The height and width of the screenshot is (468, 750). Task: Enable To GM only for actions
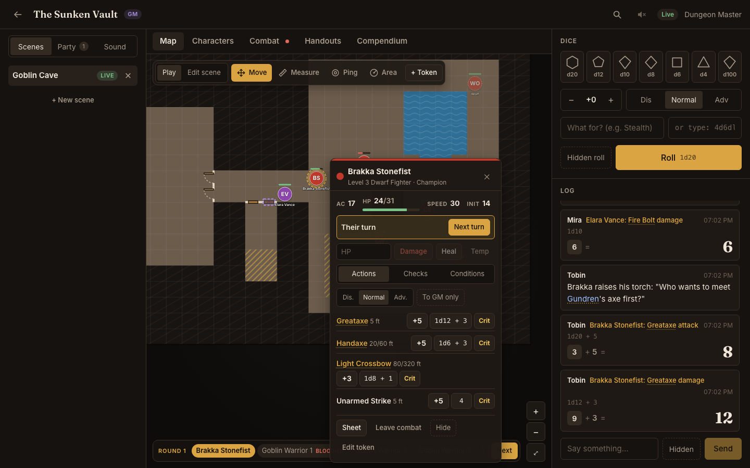441,297
